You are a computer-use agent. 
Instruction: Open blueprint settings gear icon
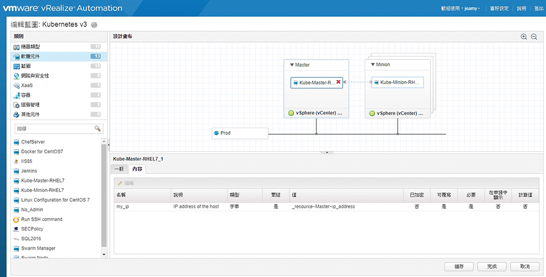pos(94,25)
